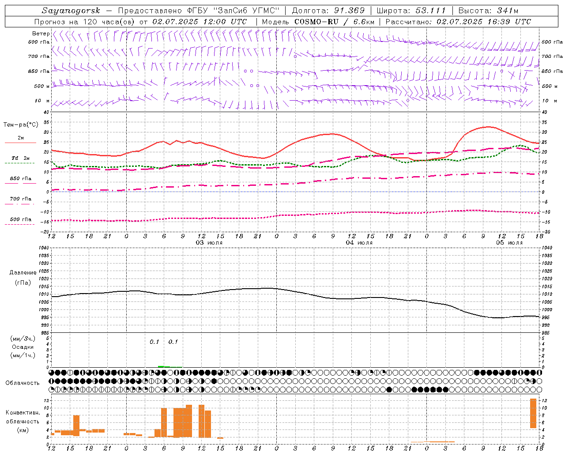Screen dimensions: 565x452
Task: Click the 'Модель COSMO-RU / 6.6км' label
Action: pyautogui.click(x=318, y=22)
